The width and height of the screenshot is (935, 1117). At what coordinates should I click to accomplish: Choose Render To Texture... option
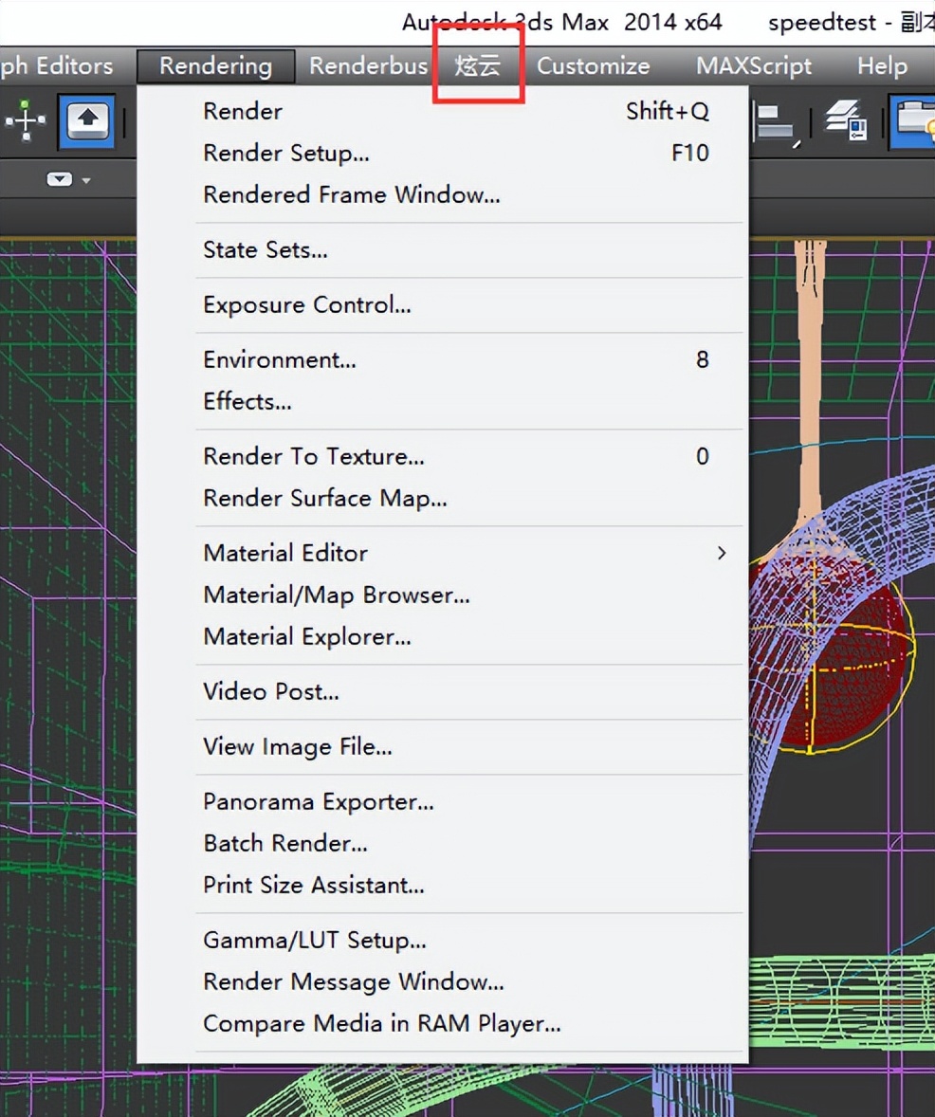pos(314,456)
